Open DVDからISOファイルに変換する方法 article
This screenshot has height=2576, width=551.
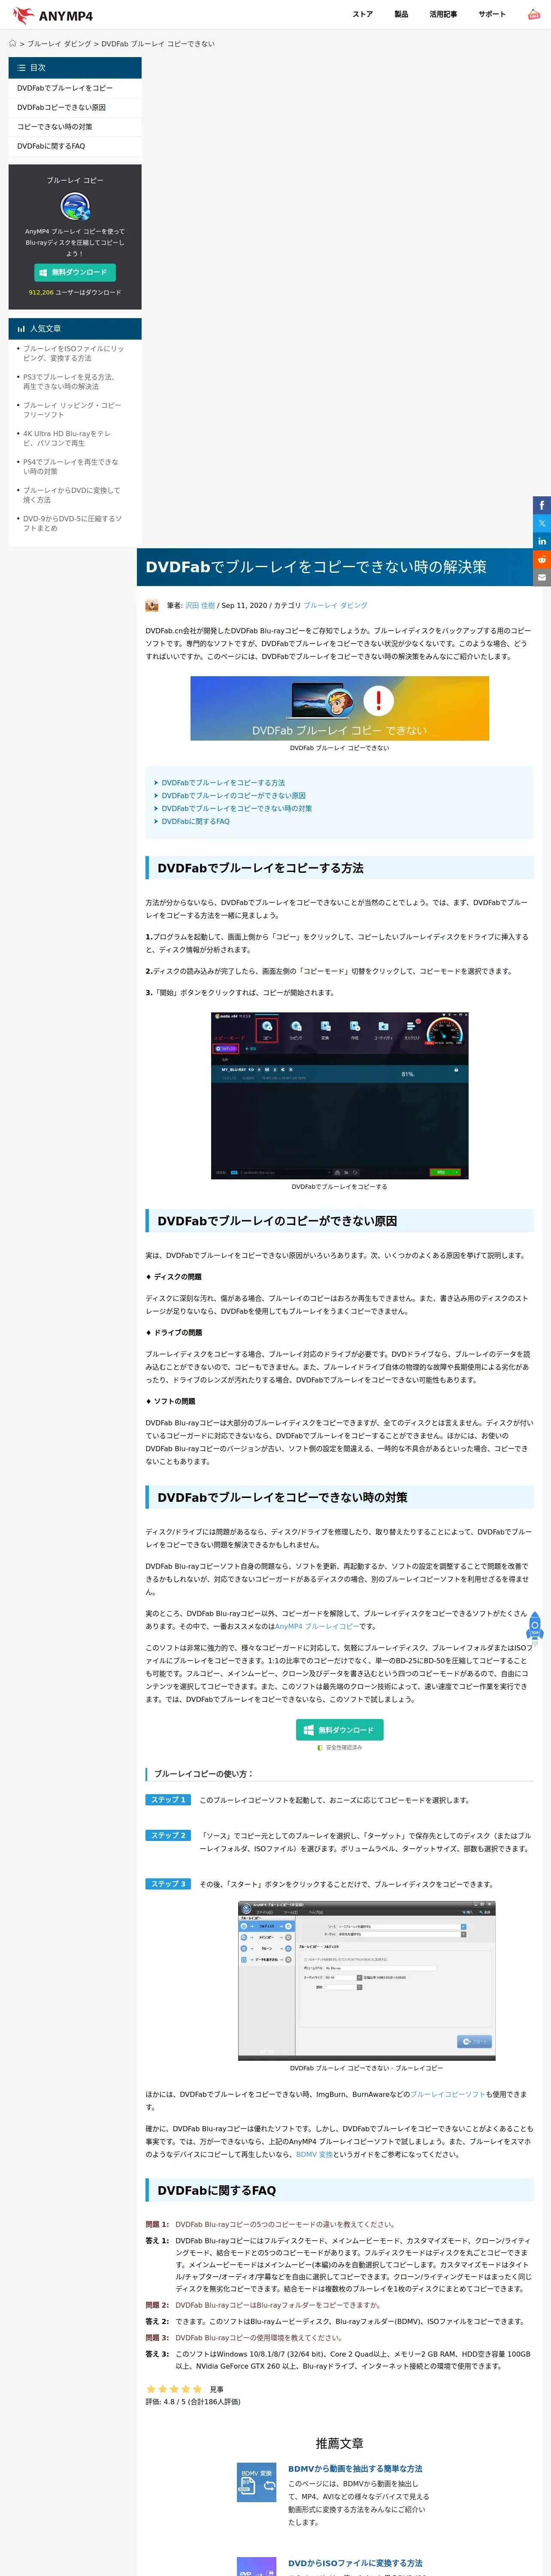coord(355,2563)
